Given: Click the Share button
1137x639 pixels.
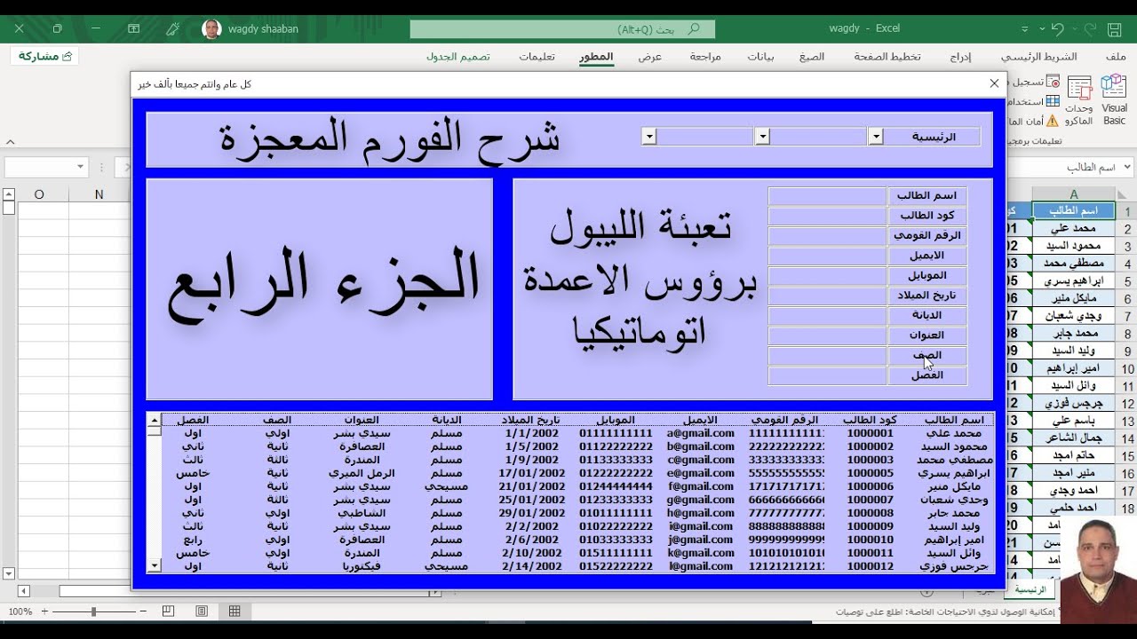Looking at the screenshot, I should 44,56.
